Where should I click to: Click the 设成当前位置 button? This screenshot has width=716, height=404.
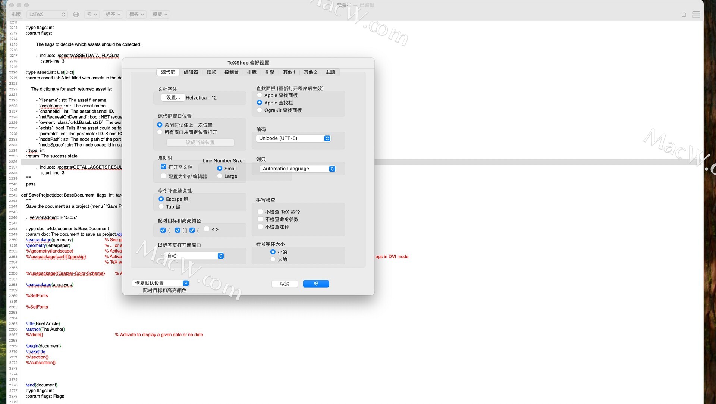pos(200,143)
